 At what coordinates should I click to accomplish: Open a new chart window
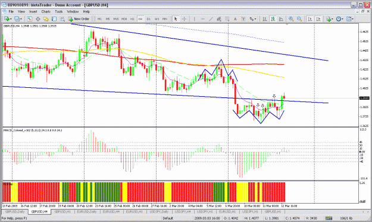[x=7, y=19]
